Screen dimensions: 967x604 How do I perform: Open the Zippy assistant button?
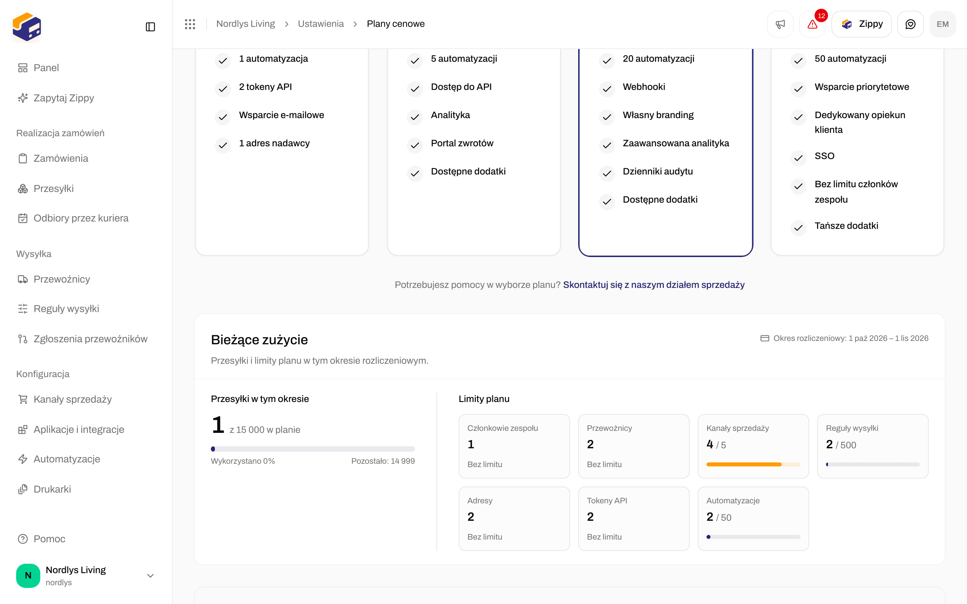click(861, 24)
